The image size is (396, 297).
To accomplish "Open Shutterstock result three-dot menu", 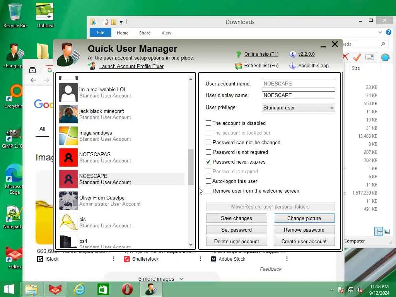I will point(200,259).
